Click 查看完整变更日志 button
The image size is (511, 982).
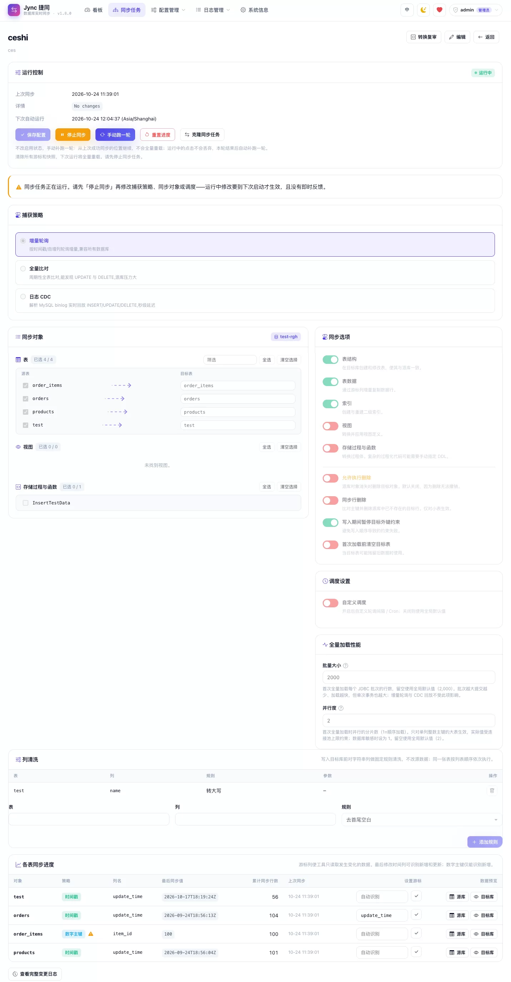point(35,974)
